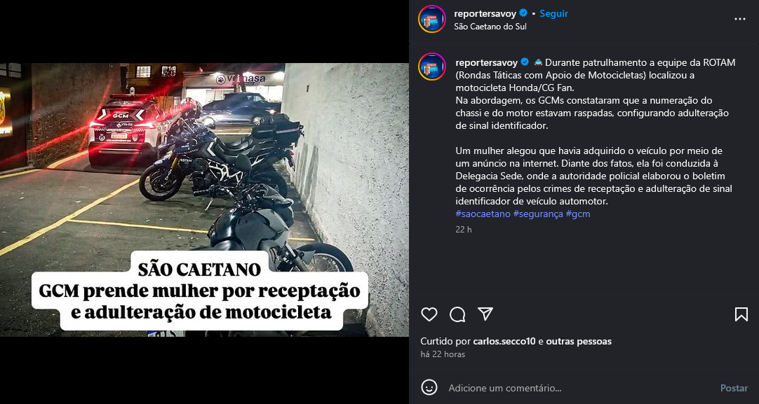Open the emoji picker smiley icon
This screenshot has height=404, width=759.
coord(429,388)
